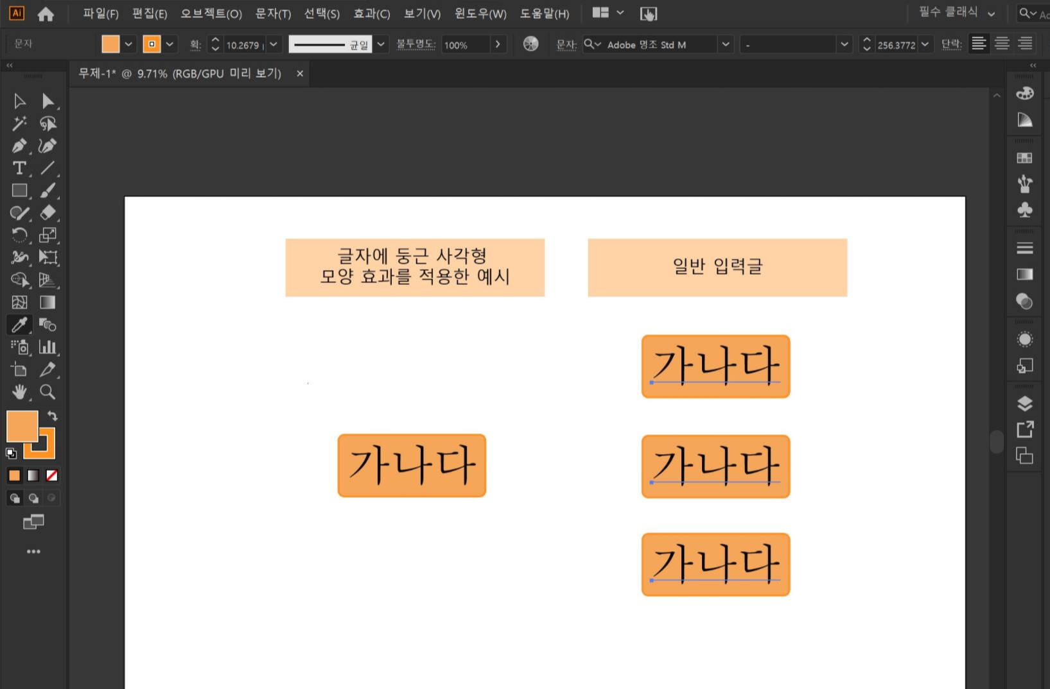Select the Type tool
1050x689 pixels.
pos(19,168)
